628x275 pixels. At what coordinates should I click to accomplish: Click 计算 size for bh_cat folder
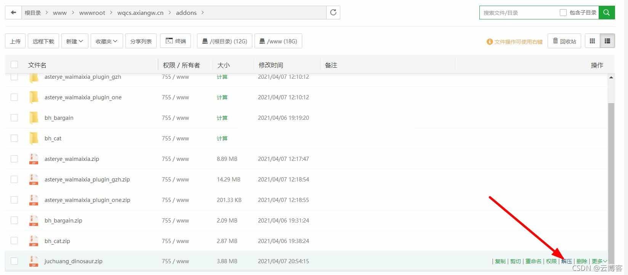(x=222, y=138)
